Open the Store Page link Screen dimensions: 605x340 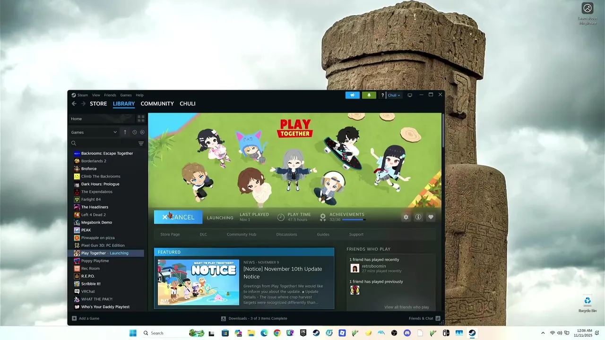pyautogui.click(x=170, y=234)
